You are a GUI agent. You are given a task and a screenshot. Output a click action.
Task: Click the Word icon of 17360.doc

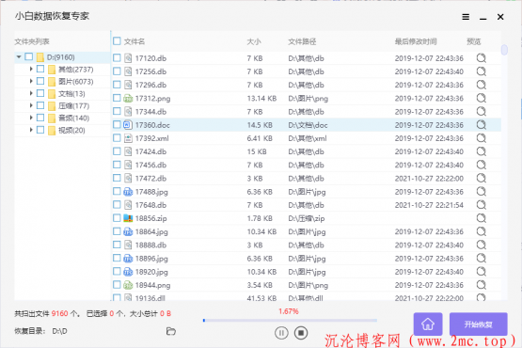pos(128,125)
